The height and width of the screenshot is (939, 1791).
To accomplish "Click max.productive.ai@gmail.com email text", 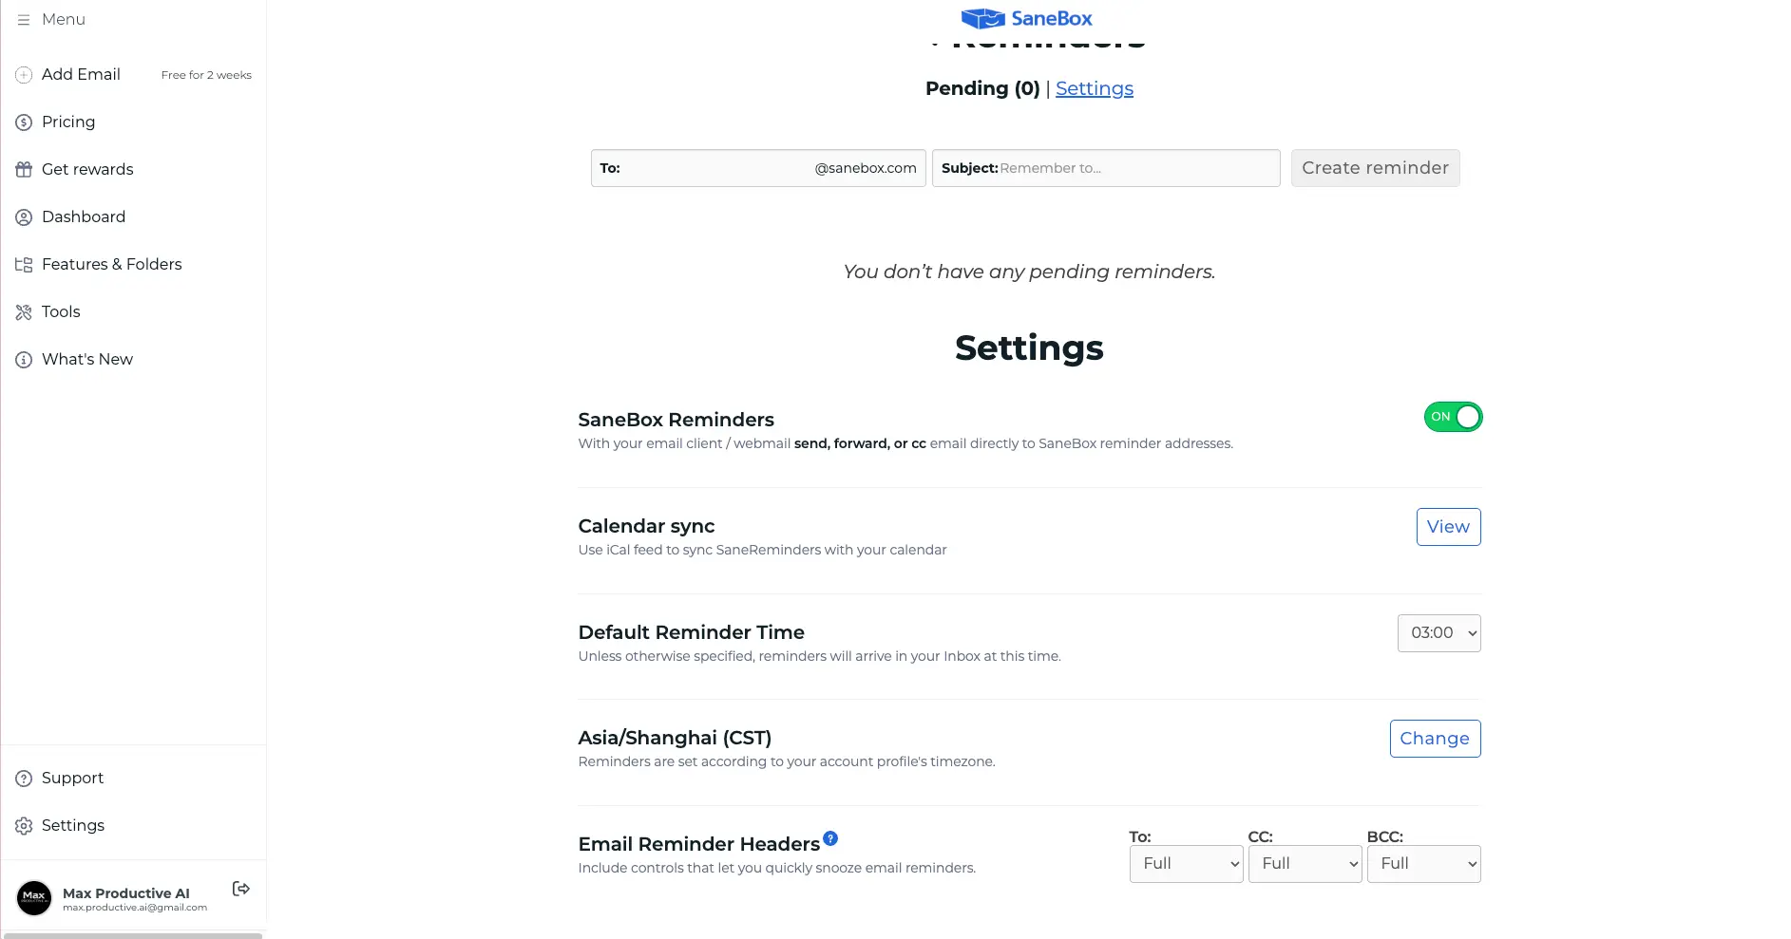I will tap(135, 908).
